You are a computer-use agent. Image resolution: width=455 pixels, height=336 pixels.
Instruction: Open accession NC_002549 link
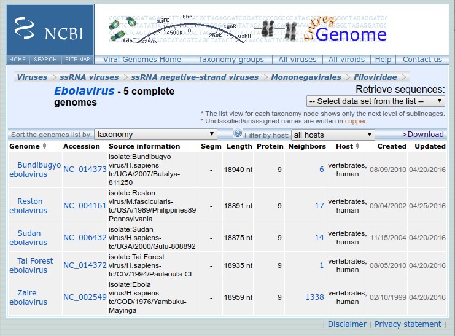(85, 297)
